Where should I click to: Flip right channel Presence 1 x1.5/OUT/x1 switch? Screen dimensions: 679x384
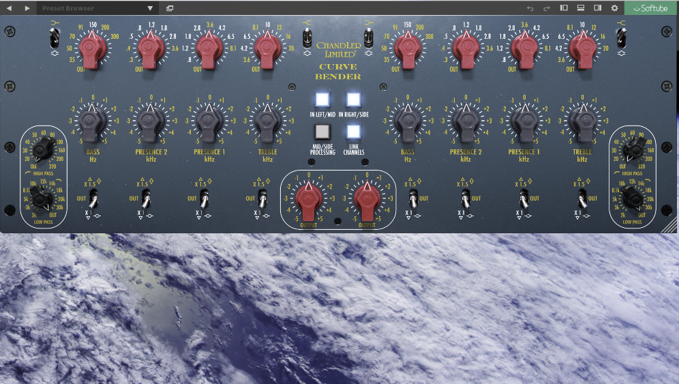[x=524, y=199]
